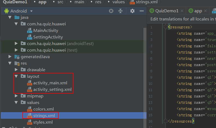
Task: Select activity_setting.xml in layout folder
Action: click(52, 90)
